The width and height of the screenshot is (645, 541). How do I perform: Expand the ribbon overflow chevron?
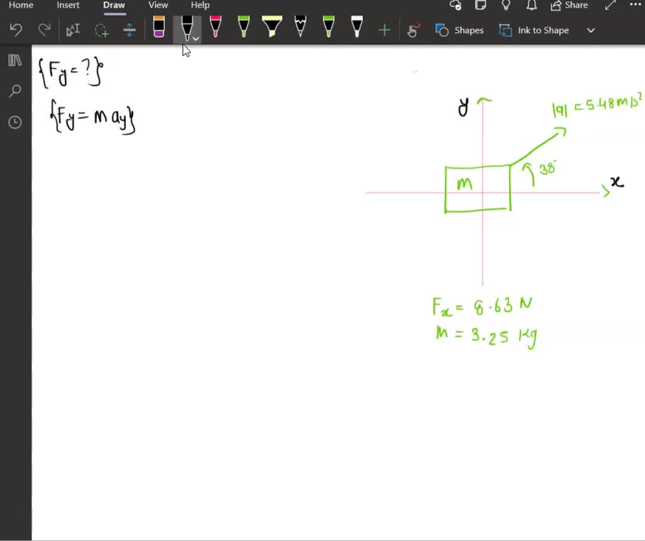590,30
